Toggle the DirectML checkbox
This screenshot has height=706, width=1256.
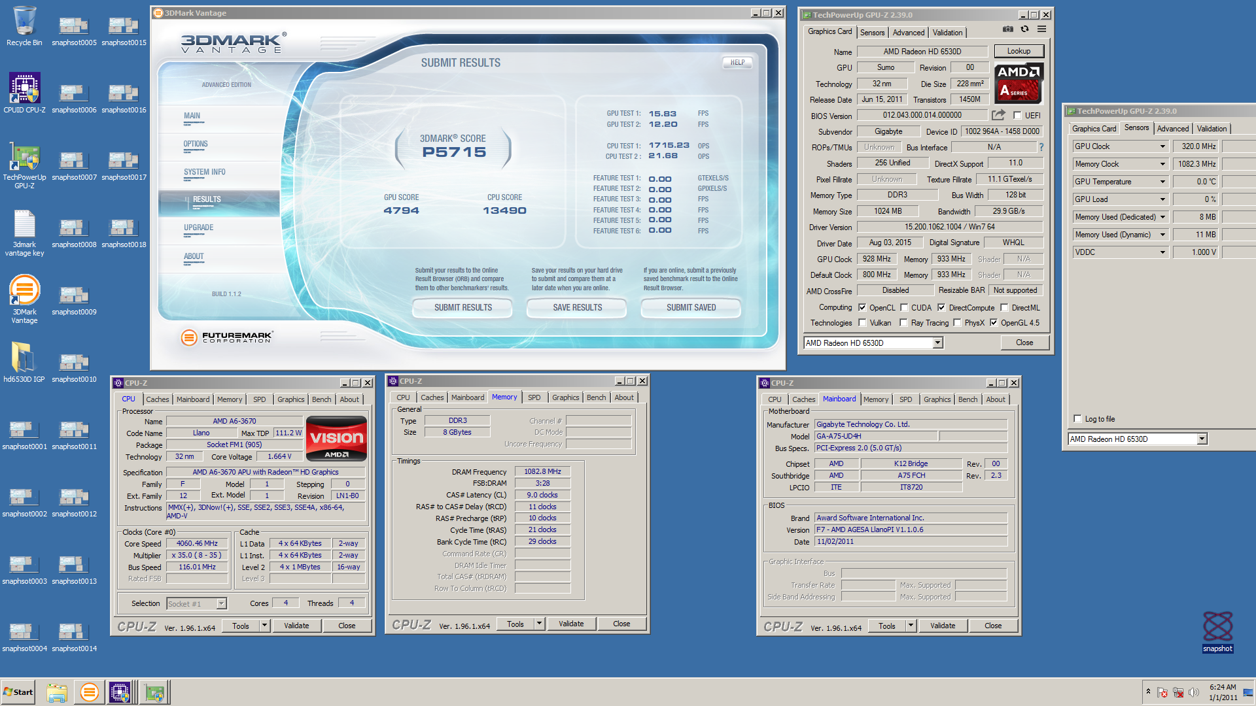[1004, 308]
